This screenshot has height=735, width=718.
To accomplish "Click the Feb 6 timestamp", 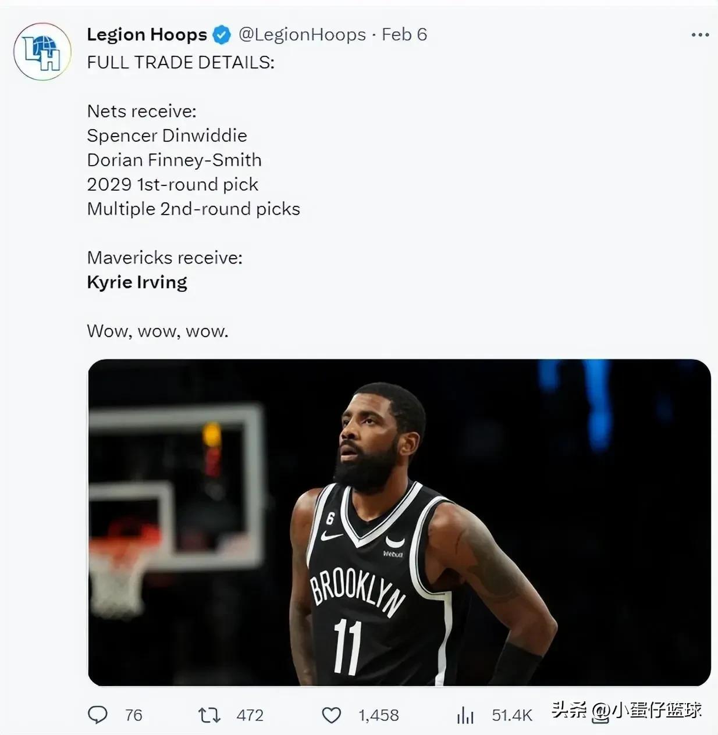I will coord(404,35).
